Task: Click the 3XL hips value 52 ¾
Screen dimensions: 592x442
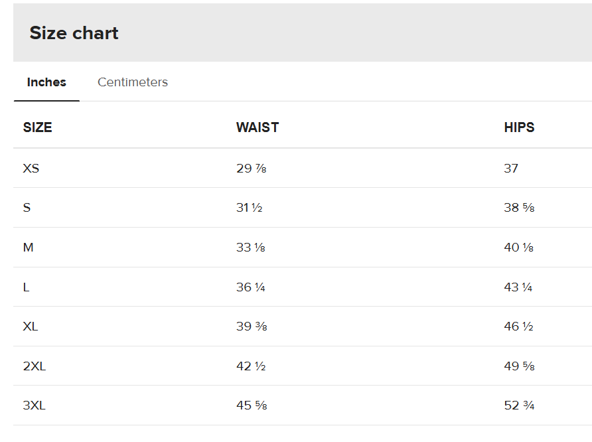Action: click(519, 405)
